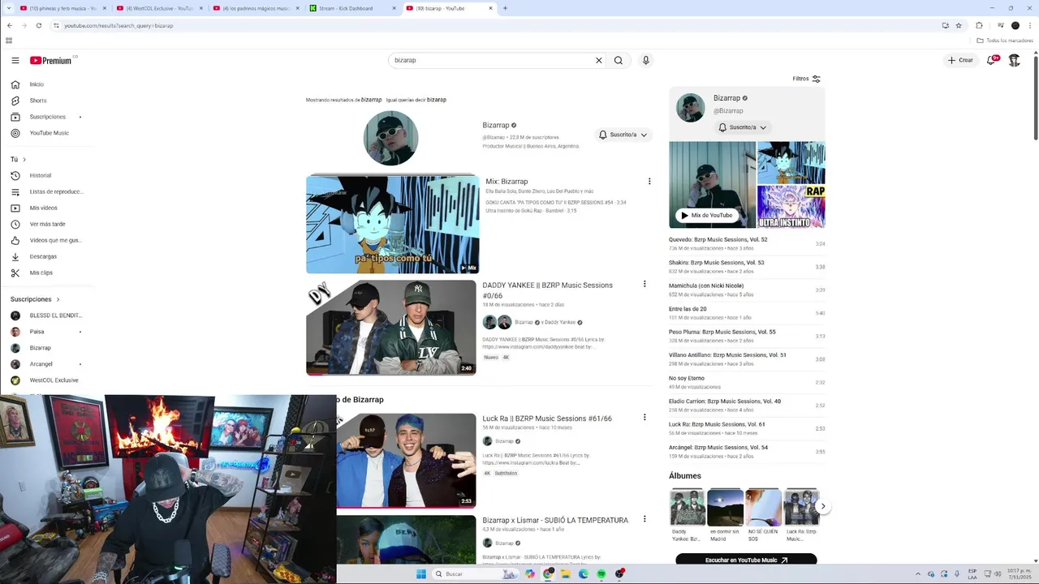Open the Goku Mix: Bizarrap thumbnail

click(x=392, y=225)
